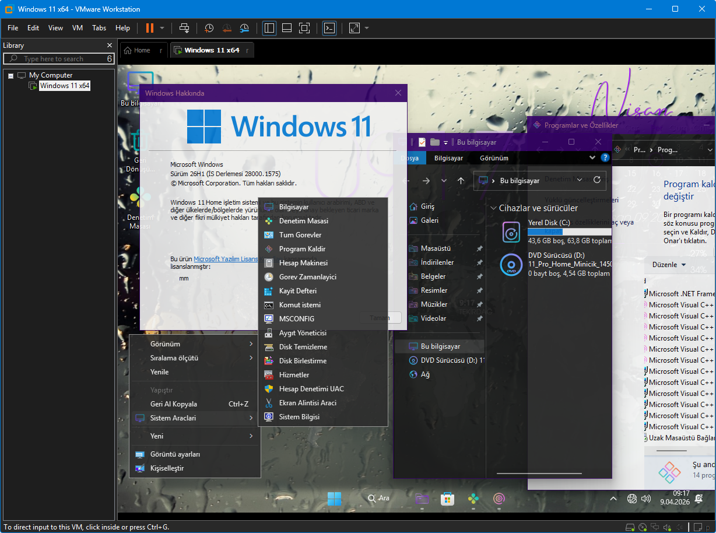The width and height of the screenshot is (716, 533).
Task: Open Program Kaldir from the submenu
Action: (323, 249)
